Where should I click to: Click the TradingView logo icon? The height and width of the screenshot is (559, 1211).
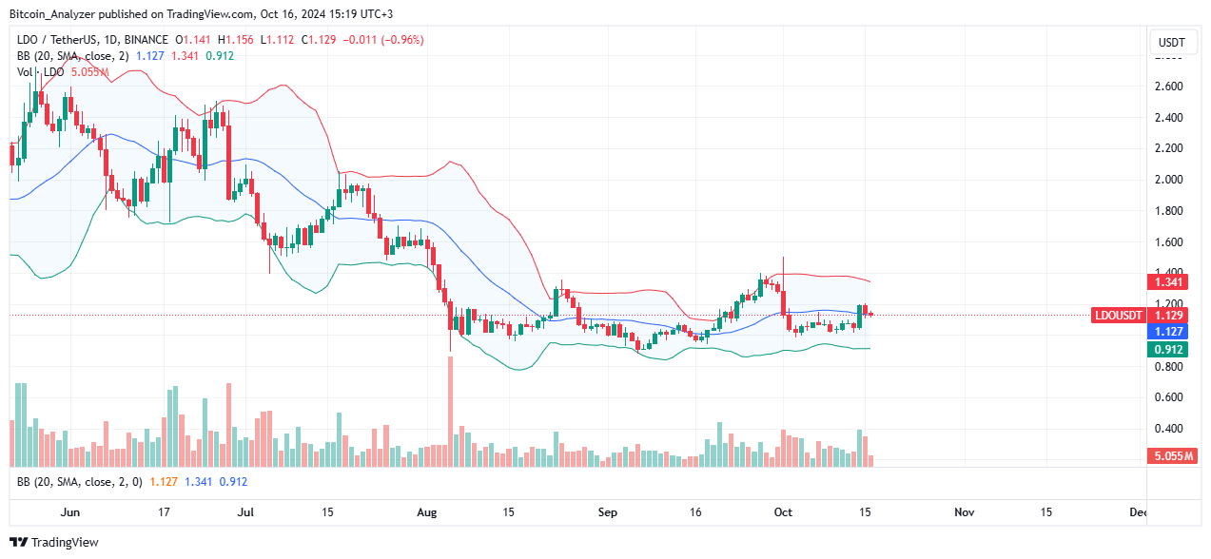[x=17, y=542]
